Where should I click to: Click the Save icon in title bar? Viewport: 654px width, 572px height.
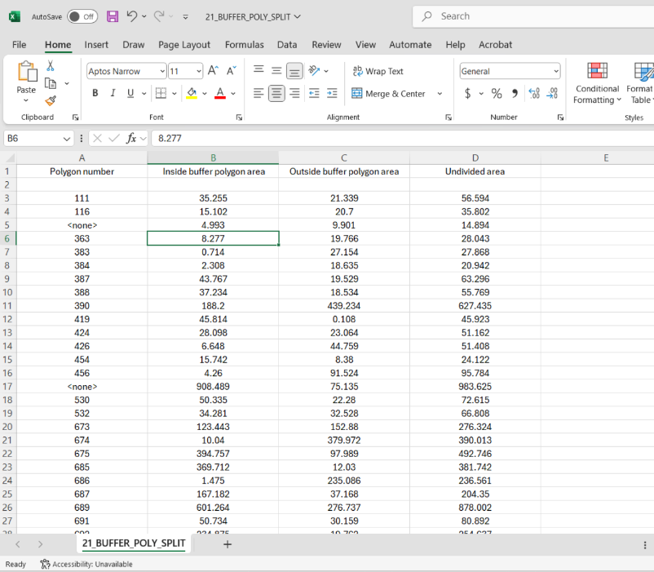pos(113,16)
